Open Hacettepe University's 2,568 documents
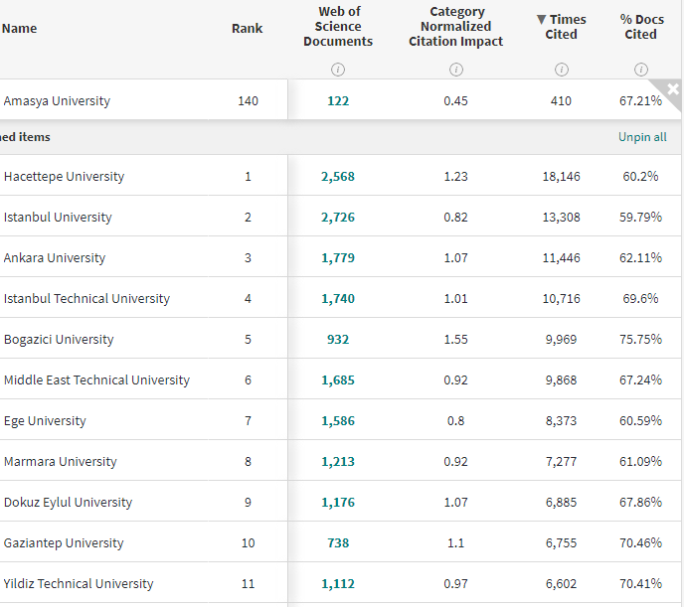 click(x=338, y=177)
